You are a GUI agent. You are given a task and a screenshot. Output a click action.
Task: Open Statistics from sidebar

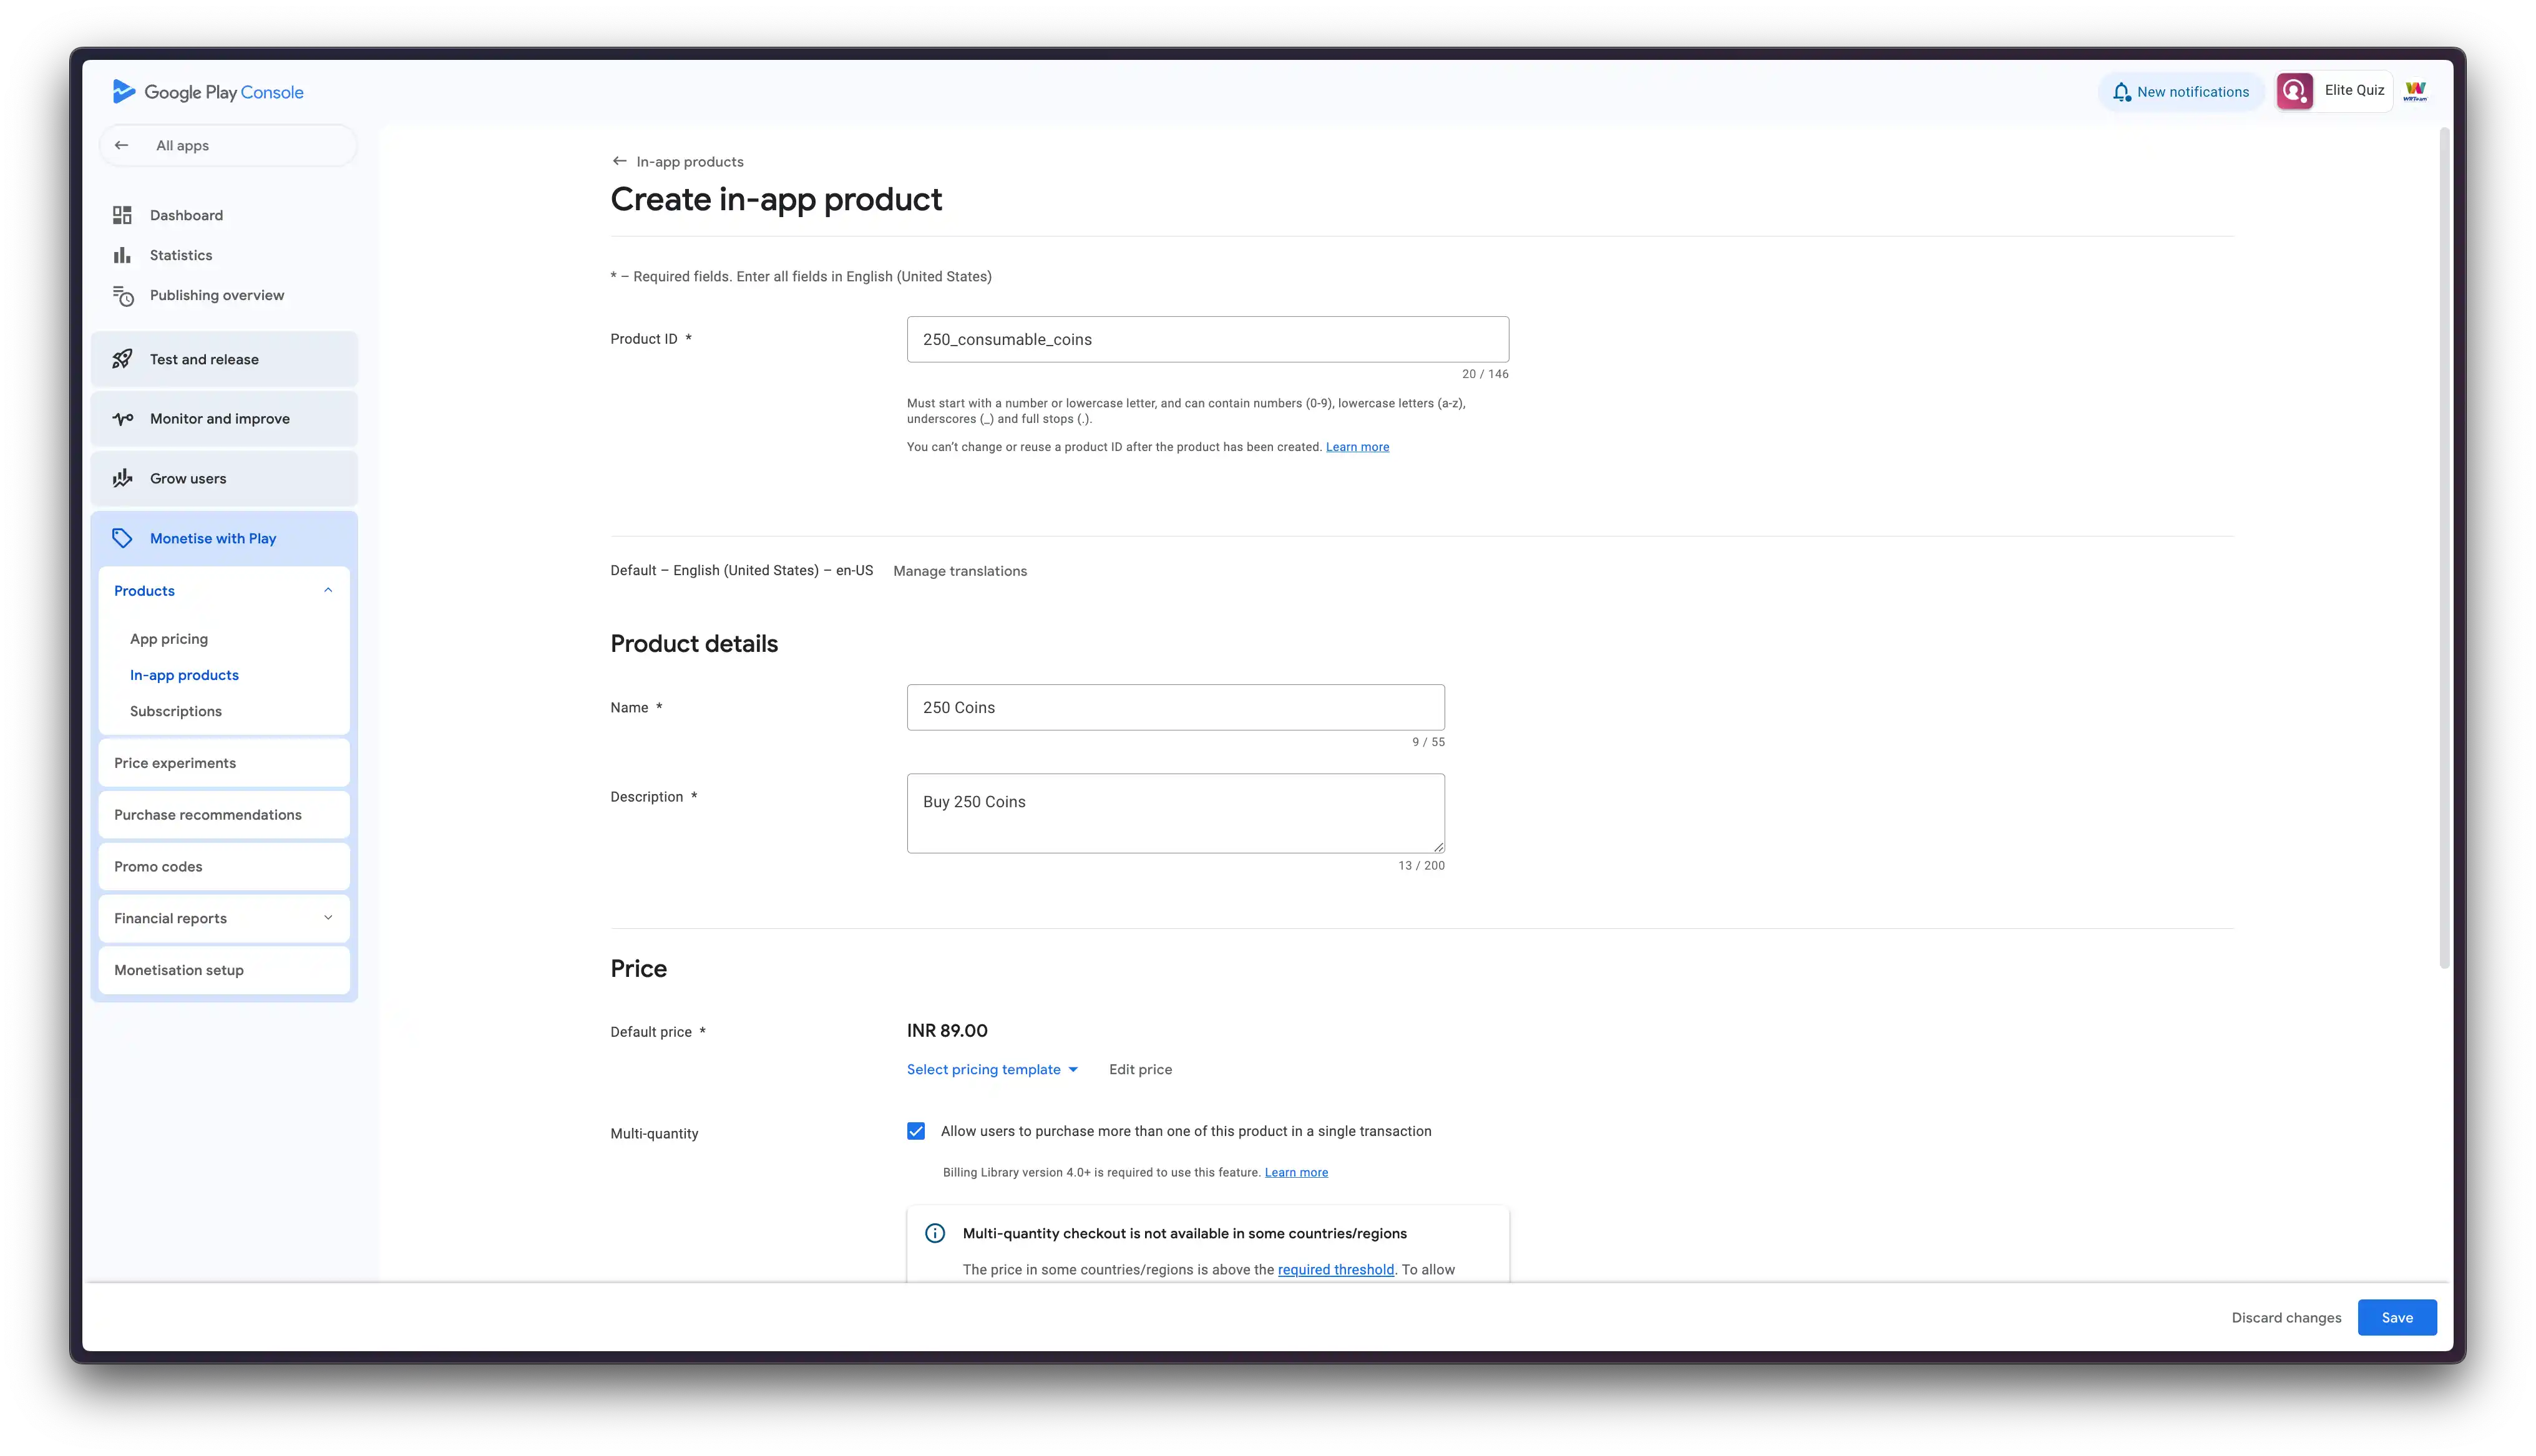(181, 255)
